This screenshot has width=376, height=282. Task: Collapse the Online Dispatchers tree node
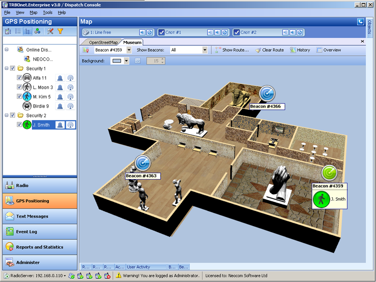(x=7, y=50)
